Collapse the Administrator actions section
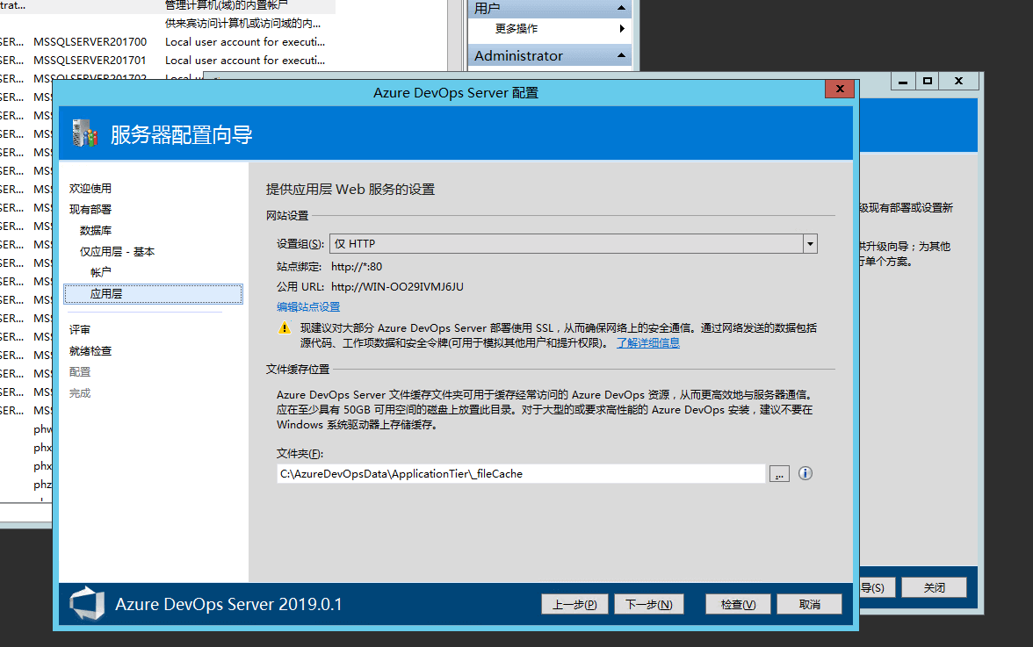Screen dimensions: 1033x647 pos(622,55)
